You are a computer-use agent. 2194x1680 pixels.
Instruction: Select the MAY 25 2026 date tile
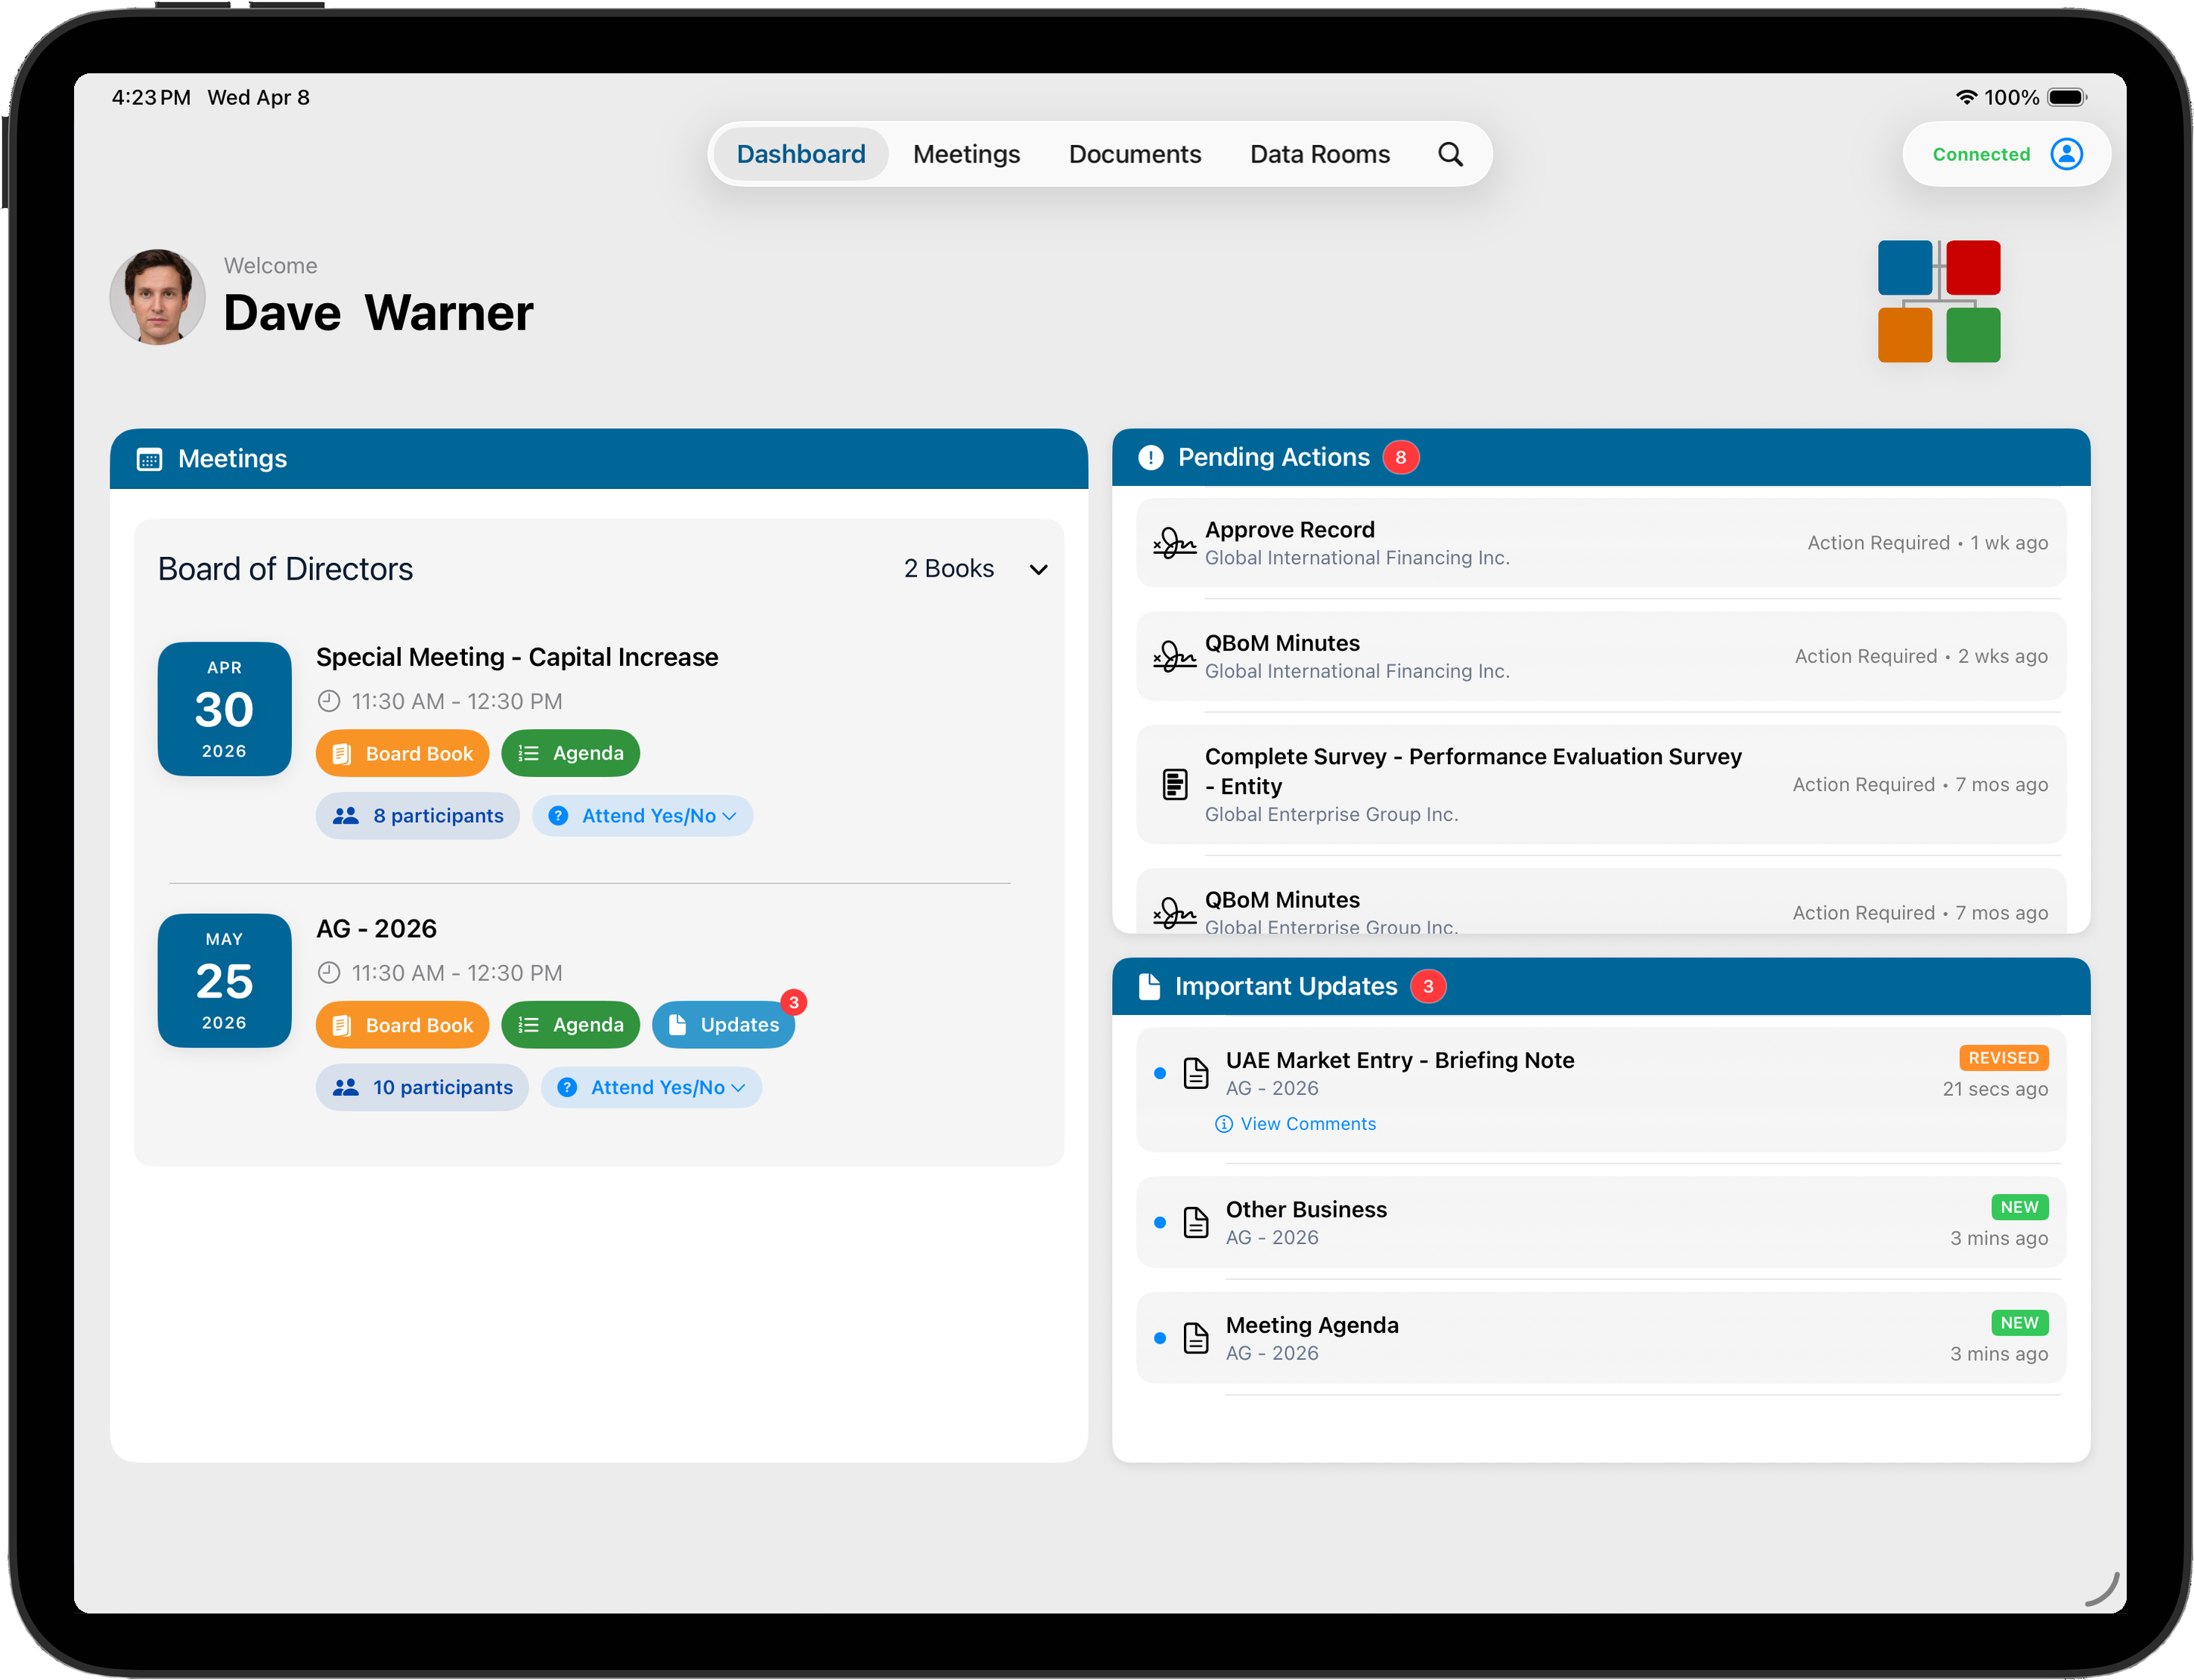[x=224, y=981]
